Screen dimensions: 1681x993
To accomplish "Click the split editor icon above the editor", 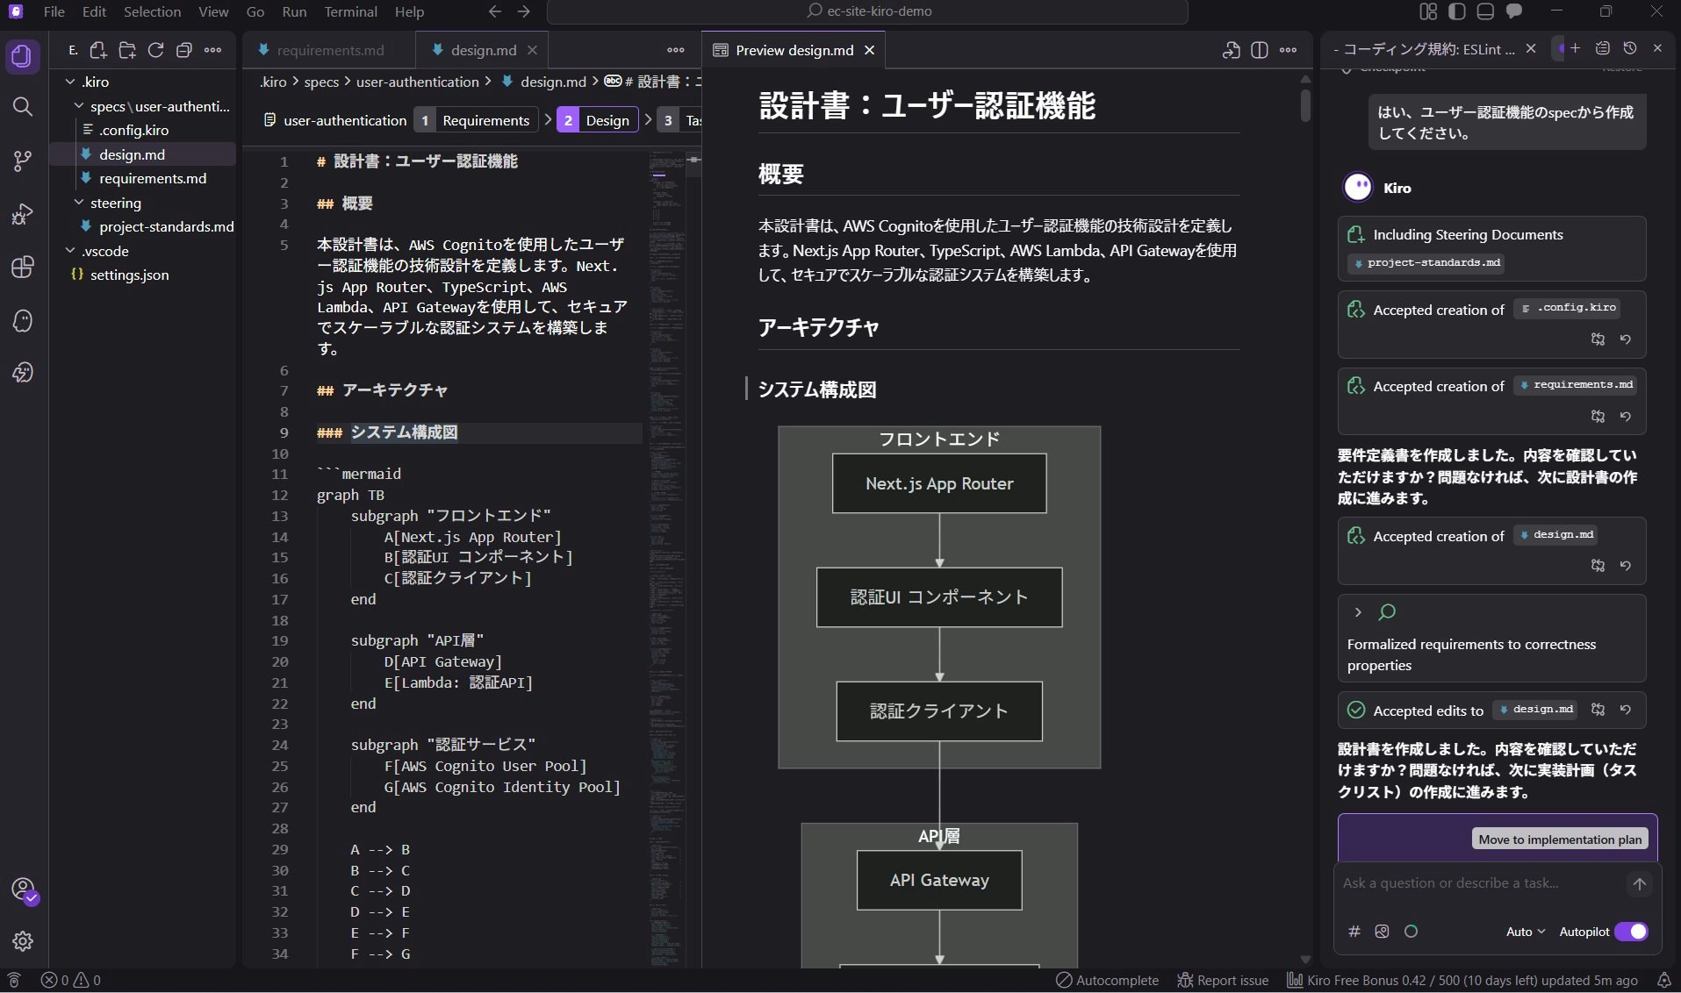I will point(1260,50).
